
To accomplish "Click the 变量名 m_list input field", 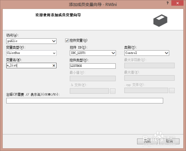I will (x=31, y=66).
